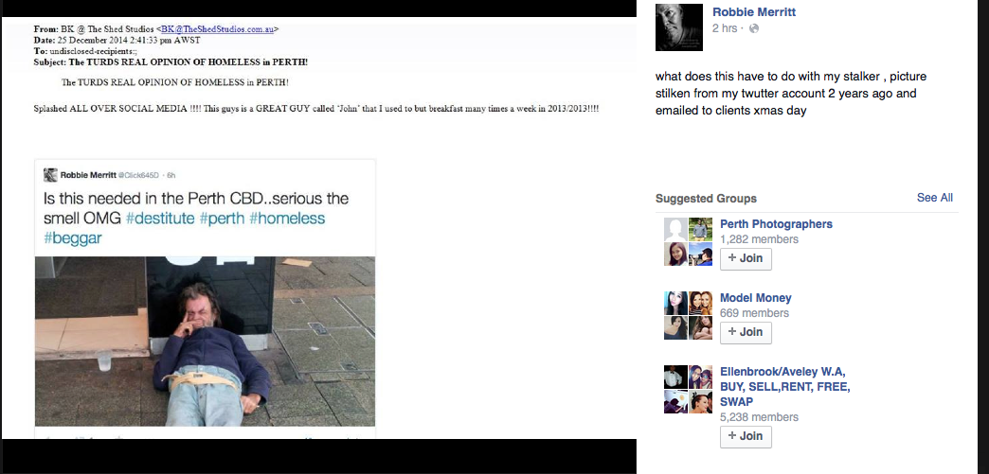
Task: Open the Robbie Merritt profile name link
Action: coord(754,12)
